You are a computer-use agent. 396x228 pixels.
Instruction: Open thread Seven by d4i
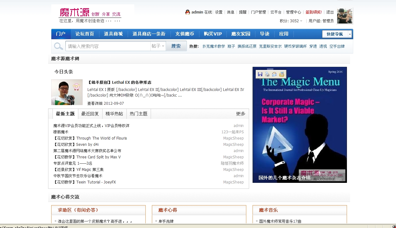click(76, 145)
